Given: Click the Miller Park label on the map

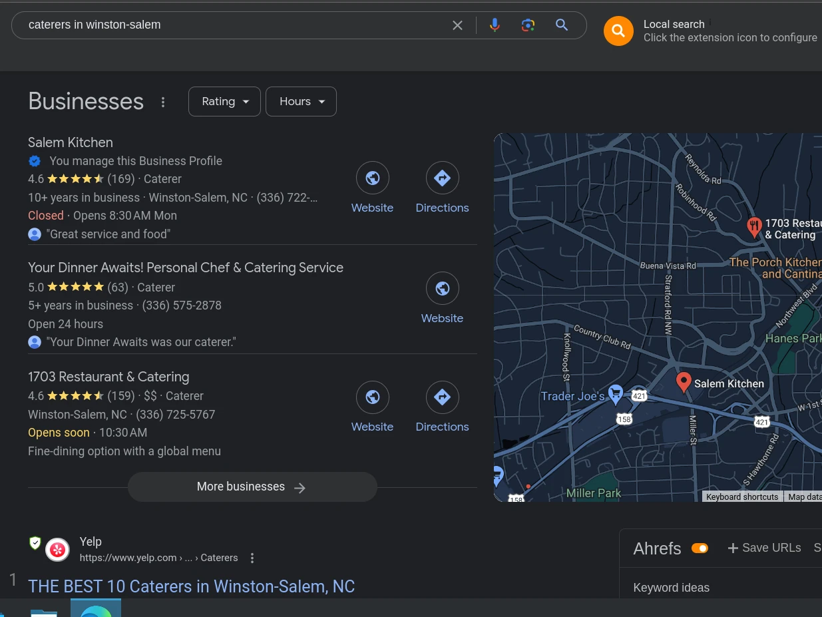Looking at the screenshot, I should pos(594,493).
